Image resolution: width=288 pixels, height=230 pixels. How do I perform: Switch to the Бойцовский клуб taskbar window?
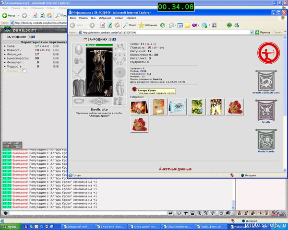click(x=77, y=227)
